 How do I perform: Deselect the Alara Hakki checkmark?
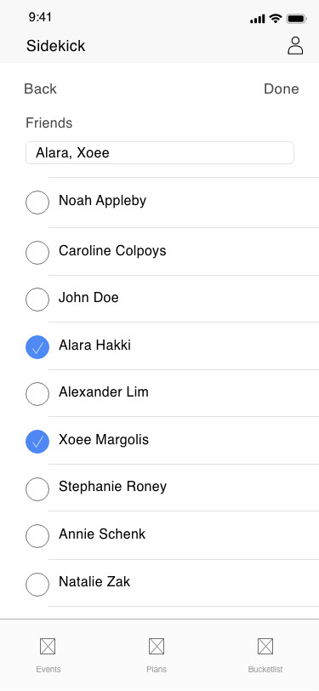tap(37, 347)
